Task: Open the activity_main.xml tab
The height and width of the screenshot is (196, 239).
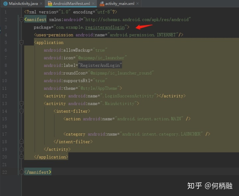Action: pos(119,4)
